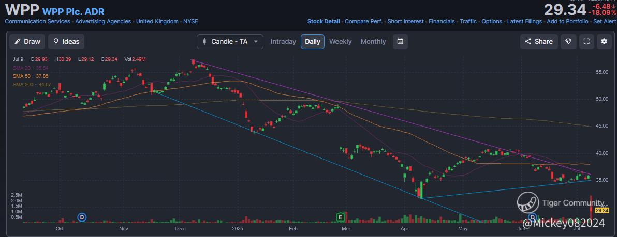Switch to Intraday timeframe
The width and height of the screenshot is (617, 237).
pyautogui.click(x=283, y=42)
